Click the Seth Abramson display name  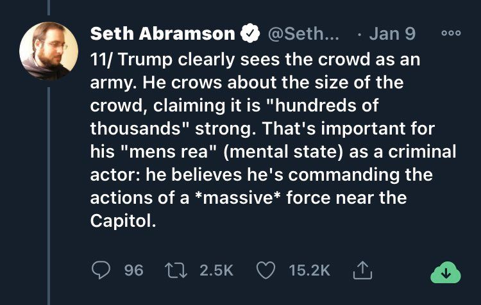pos(162,33)
